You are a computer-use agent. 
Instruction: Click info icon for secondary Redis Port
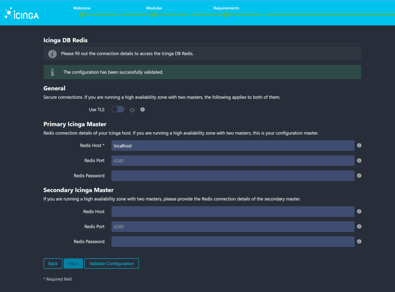359,227
